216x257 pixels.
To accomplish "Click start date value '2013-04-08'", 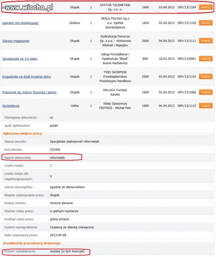I will click(58, 235).
